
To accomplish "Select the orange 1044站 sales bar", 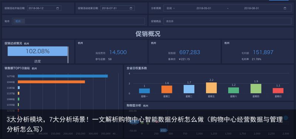I will click(51, 82).
